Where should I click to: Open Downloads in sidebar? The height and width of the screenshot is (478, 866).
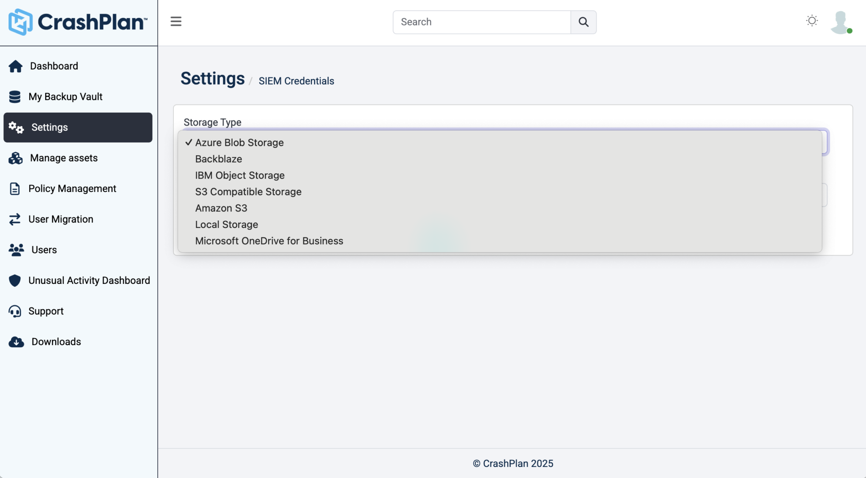[x=56, y=342]
